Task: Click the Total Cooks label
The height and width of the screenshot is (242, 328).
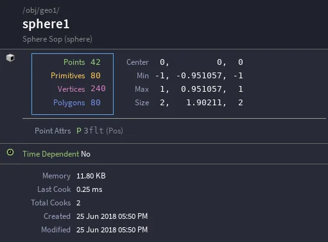Action: 51,203
